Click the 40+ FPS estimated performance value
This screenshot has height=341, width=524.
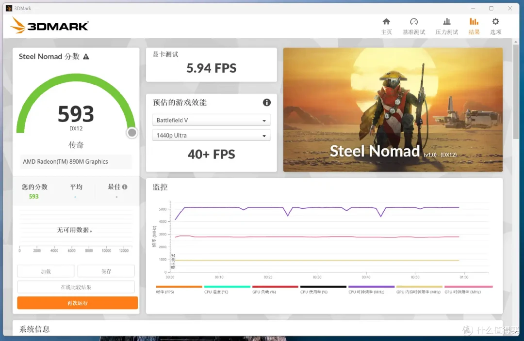coord(211,155)
